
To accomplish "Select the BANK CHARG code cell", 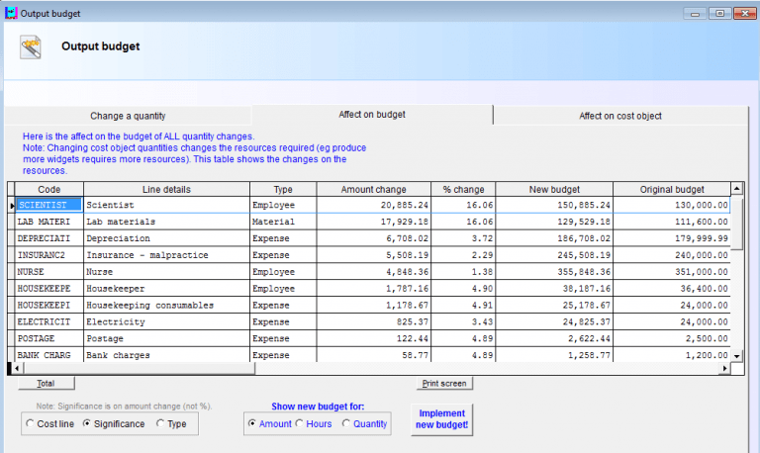I will [48, 355].
